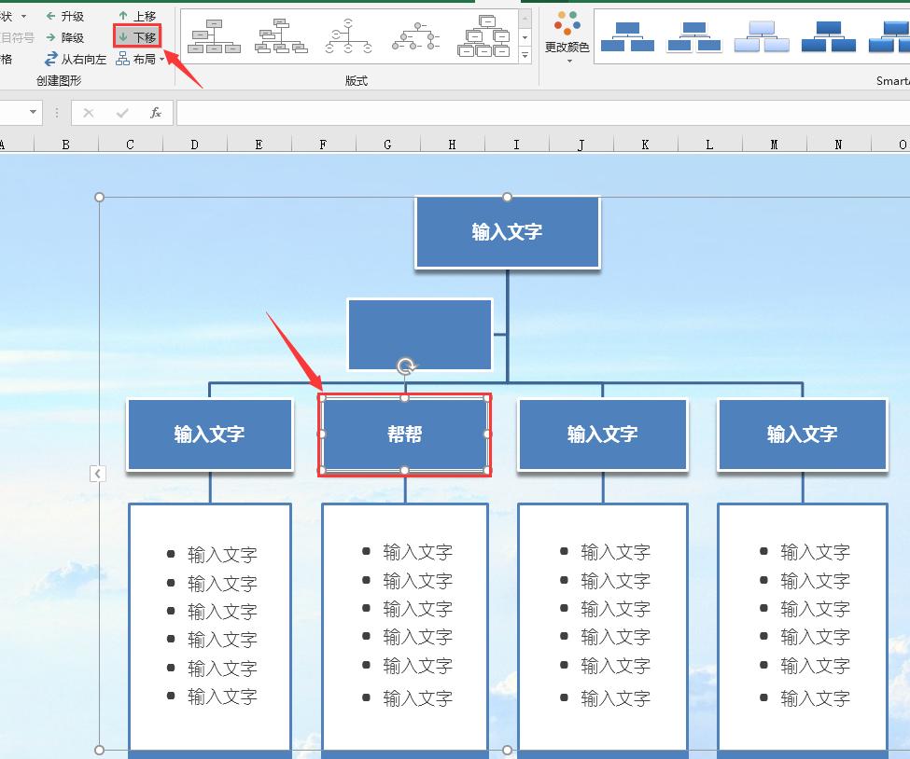The height and width of the screenshot is (759, 910).
Task: Click the Cancel cross in formula bar
Action: pyautogui.click(x=89, y=113)
